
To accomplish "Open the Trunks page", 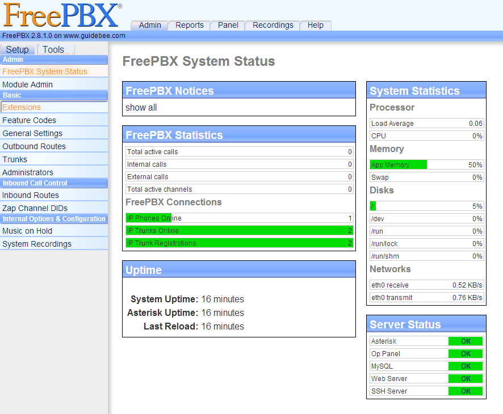I will (x=15, y=159).
